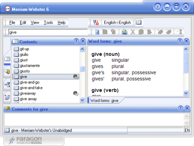Select the flashcards sidebar tab icon
Image resolution: width=194 pixels, height=146 pixels.
pyautogui.click(x=7, y=98)
